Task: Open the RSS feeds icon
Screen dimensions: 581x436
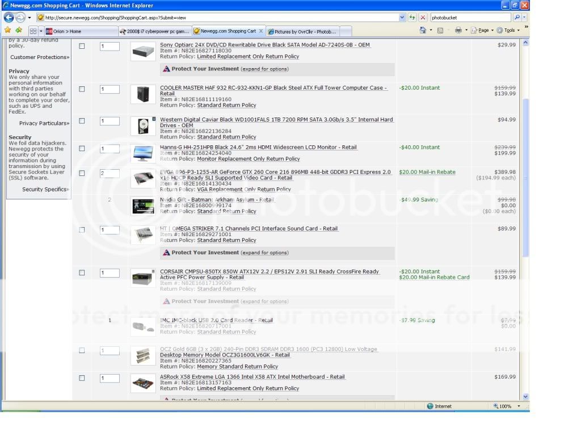Action: 440,31
